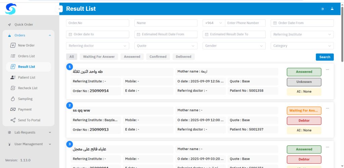Open the Referring Institute dropdown
This screenshot has width=344, height=168.
coord(302,34)
